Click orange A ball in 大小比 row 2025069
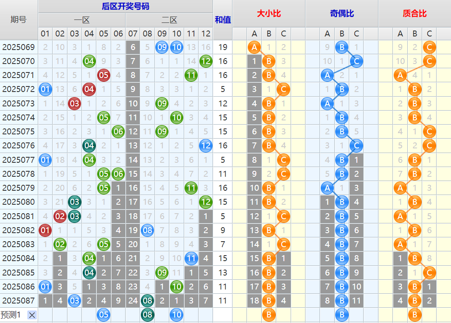This screenshot has width=451, height=323. coord(254,47)
